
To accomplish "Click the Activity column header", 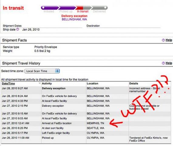I will [x=47, y=83].
